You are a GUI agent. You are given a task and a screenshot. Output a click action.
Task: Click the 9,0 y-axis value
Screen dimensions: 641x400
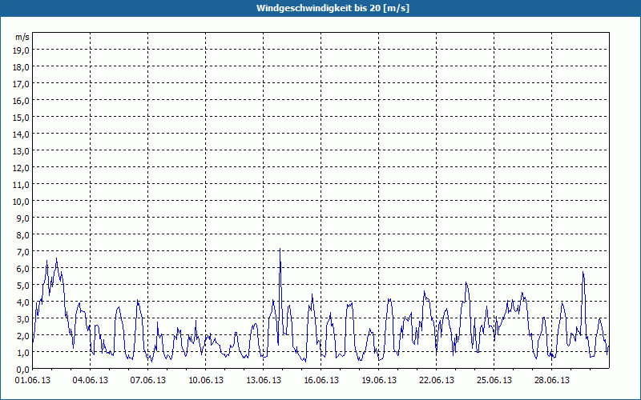click(23, 218)
